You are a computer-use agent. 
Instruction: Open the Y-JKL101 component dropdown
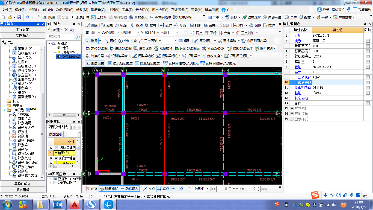pyautogui.click(x=158, y=33)
